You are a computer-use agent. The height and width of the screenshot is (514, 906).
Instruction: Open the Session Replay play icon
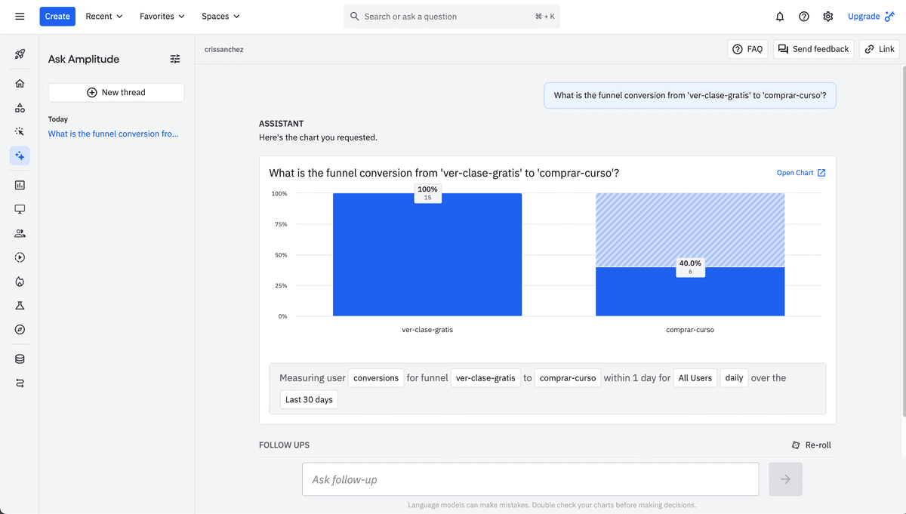[20, 257]
